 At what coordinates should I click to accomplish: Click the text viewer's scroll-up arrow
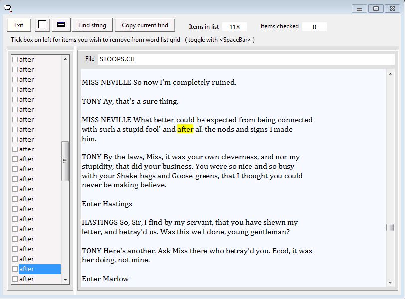pos(390,74)
